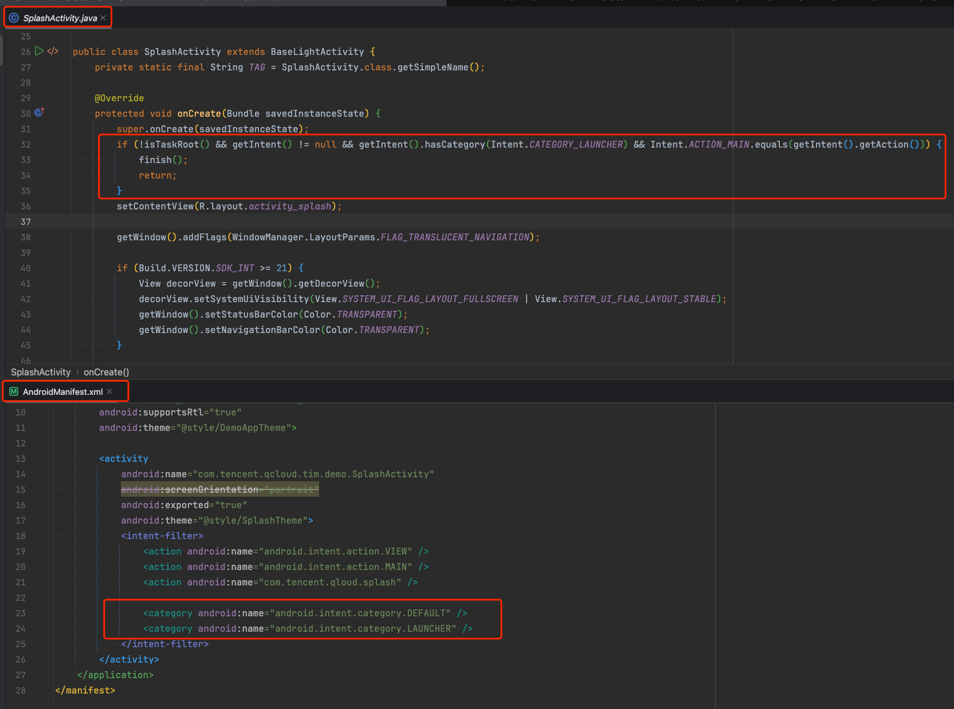954x709 pixels.
Task: Click the SplashActivity breadcrumb
Action: click(x=41, y=372)
